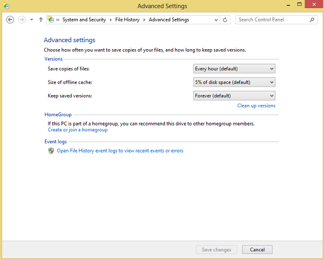
Task: Click the Versions section label
Action: click(53, 59)
